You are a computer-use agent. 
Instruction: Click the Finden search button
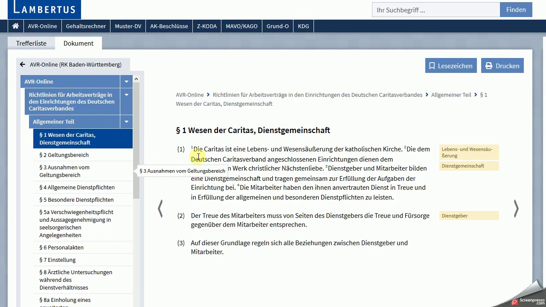click(x=516, y=10)
